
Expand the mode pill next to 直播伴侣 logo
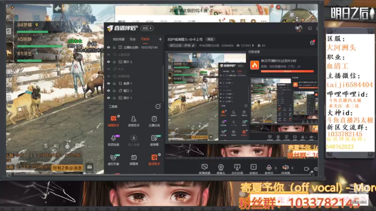pos(147,28)
